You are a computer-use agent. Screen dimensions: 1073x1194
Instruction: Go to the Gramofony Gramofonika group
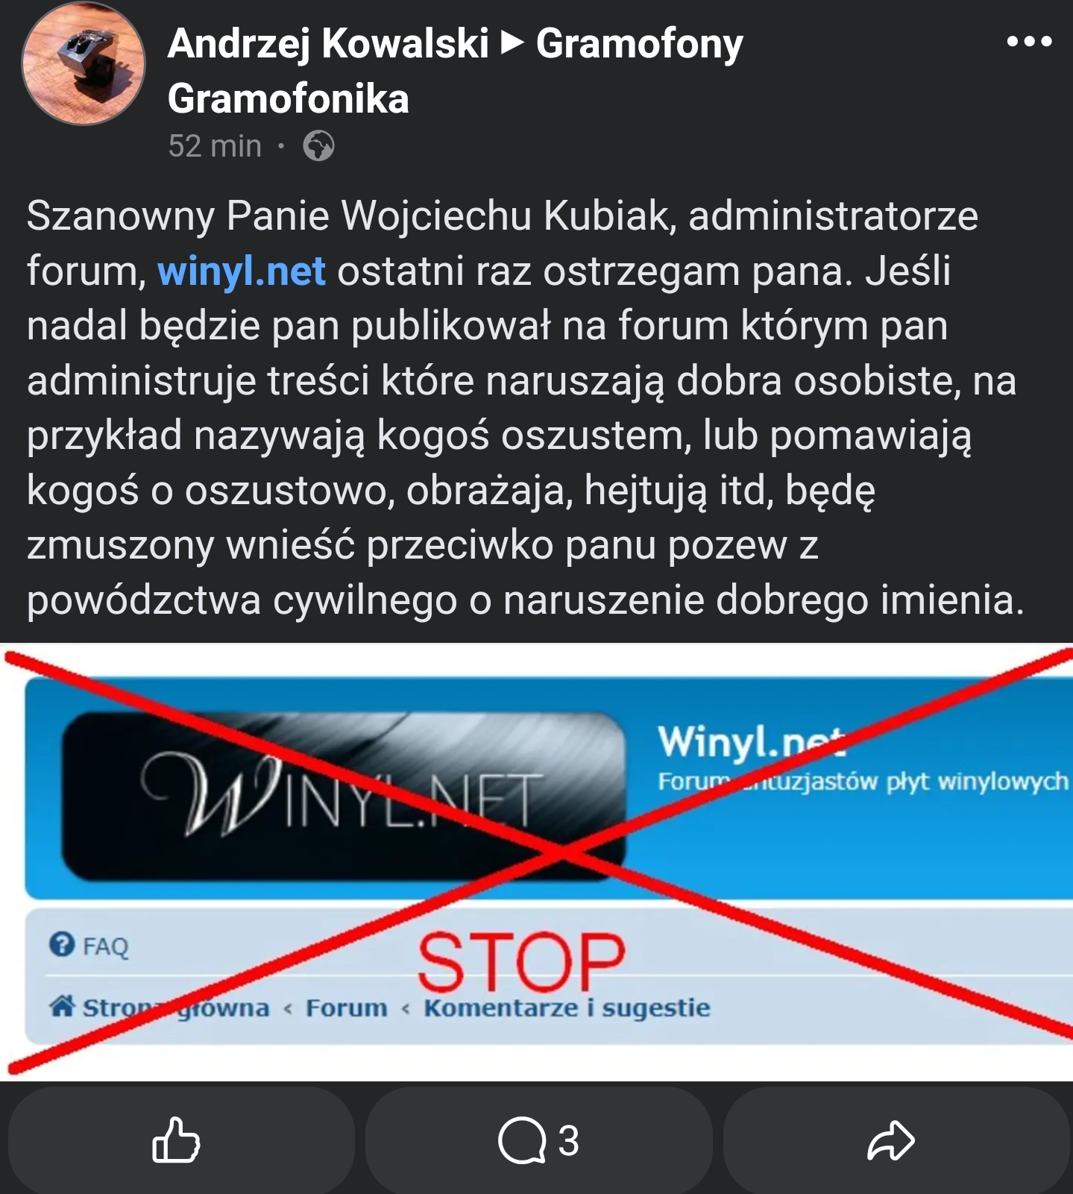click(455, 71)
